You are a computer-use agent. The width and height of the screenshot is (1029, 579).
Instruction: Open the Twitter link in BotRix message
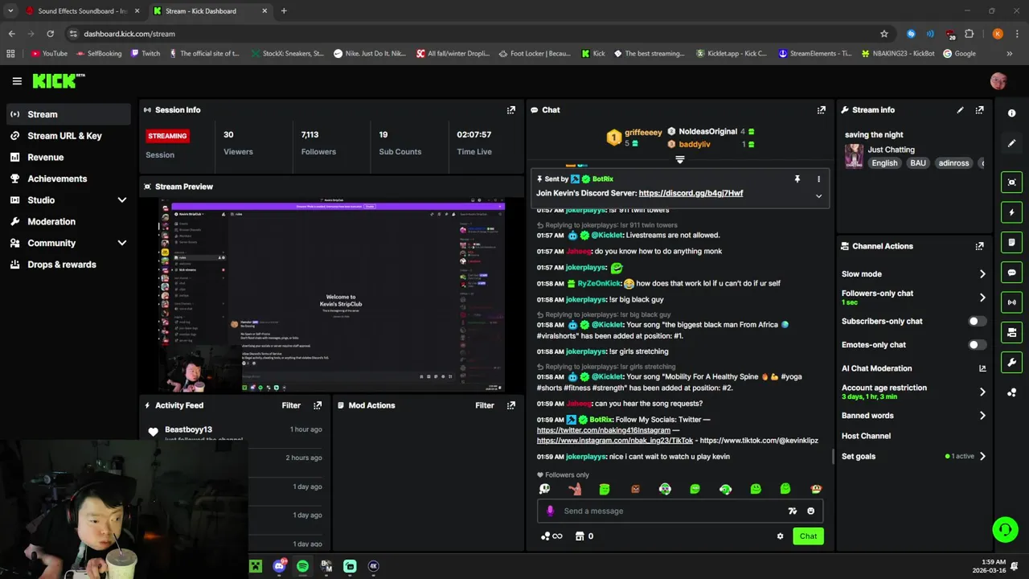603,430
